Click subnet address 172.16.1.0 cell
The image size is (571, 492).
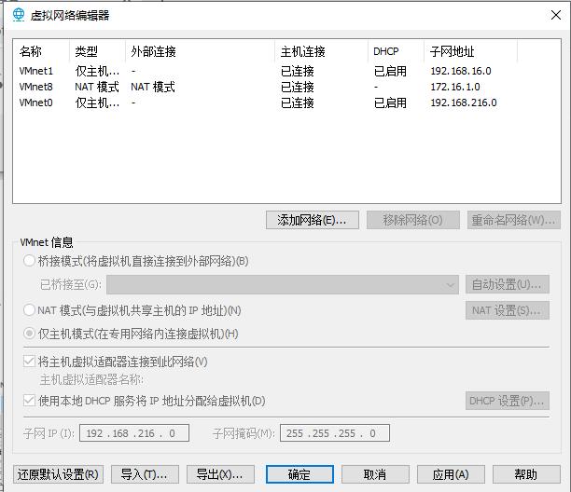[x=455, y=87]
